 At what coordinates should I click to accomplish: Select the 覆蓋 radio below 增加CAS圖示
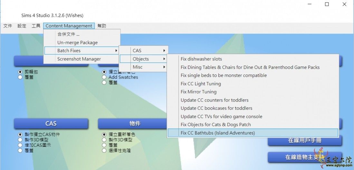click(x=20, y=150)
